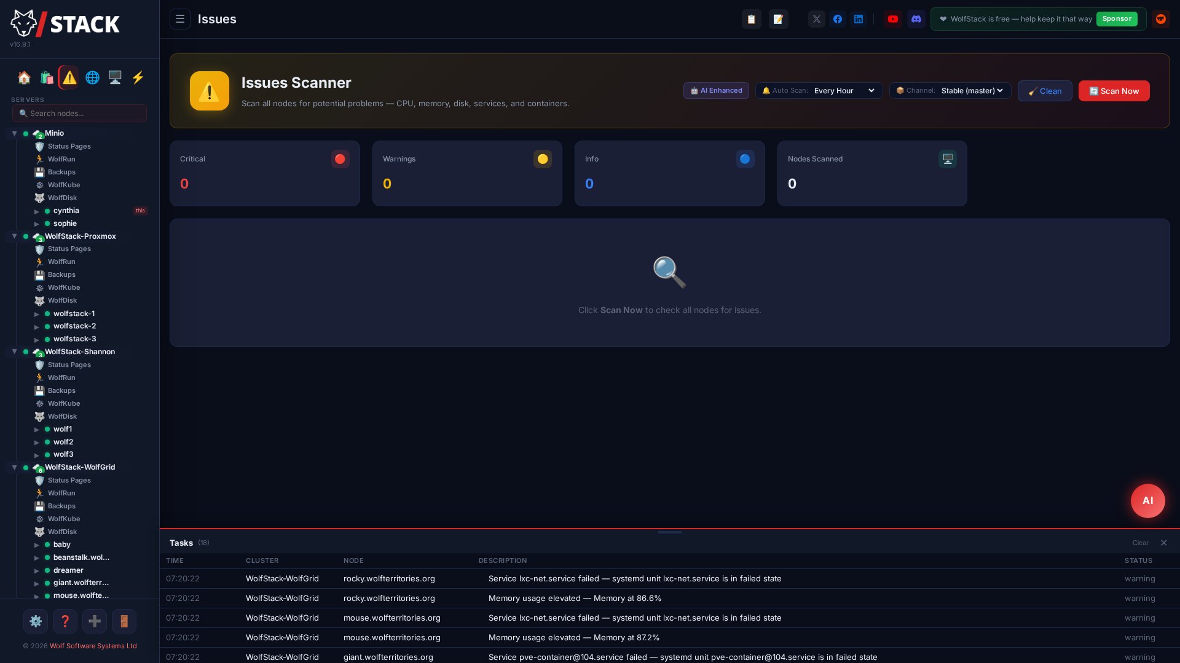
Task: Open the Reddit icon in top bar
Action: [x=1161, y=19]
